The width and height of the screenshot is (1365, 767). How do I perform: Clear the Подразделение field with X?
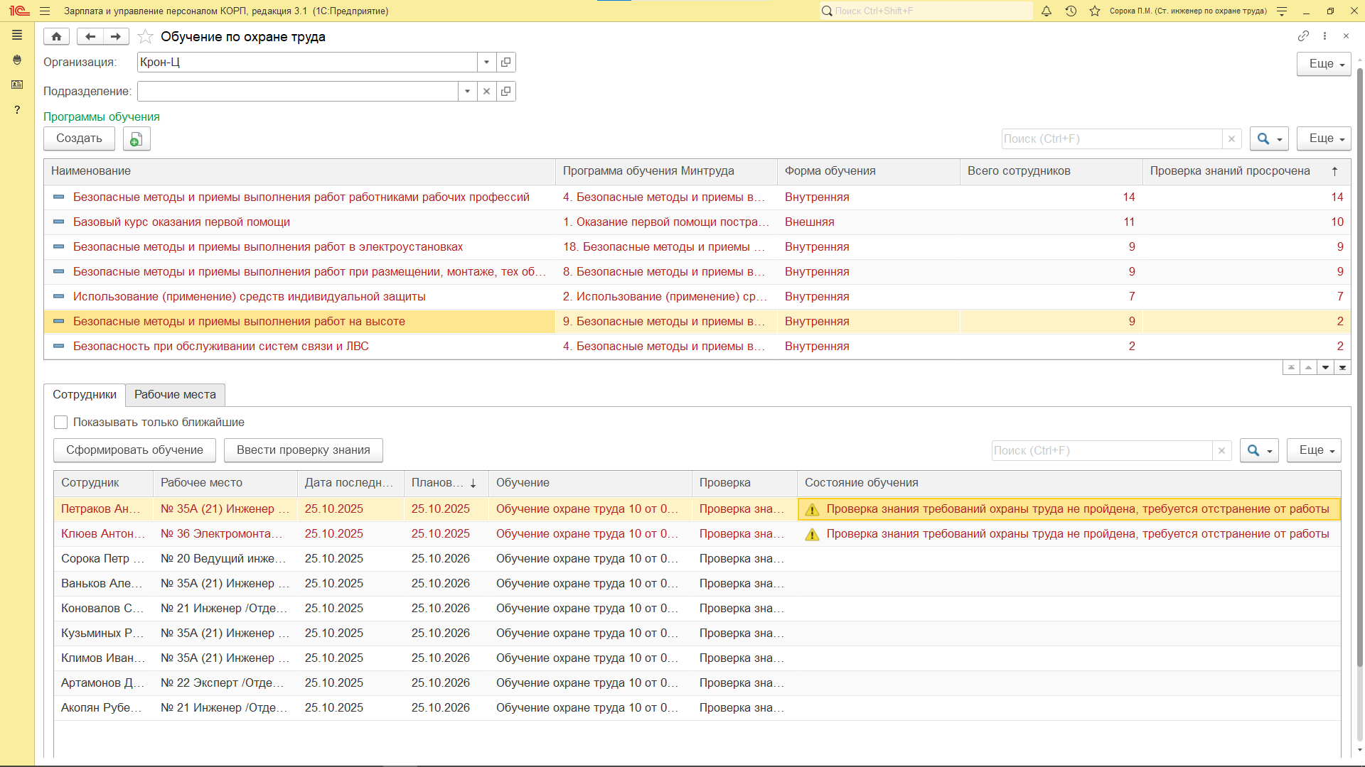[486, 91]
